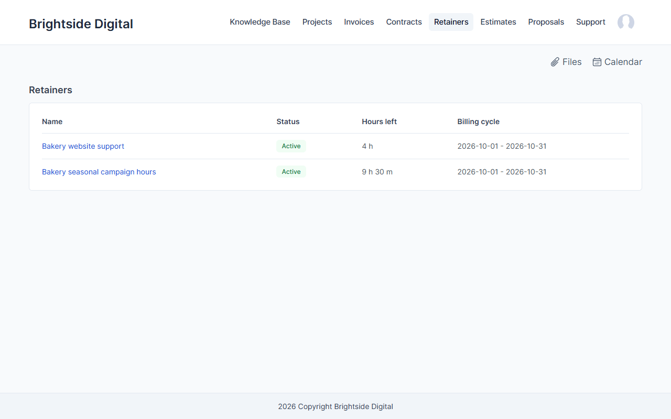Click the Retainers page heading
Viewport: 671px width, 419px height.
pyautogui.click(x=50, y=90)
